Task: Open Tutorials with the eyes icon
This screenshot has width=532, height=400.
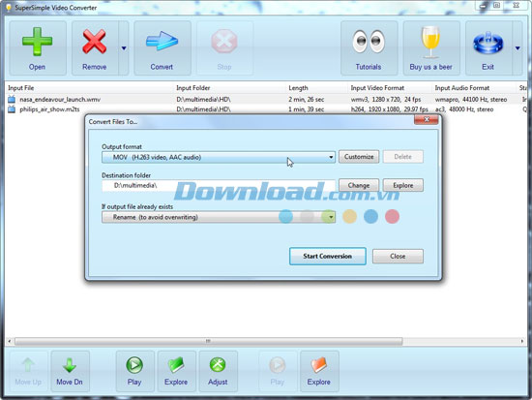Action: (369, 47)
